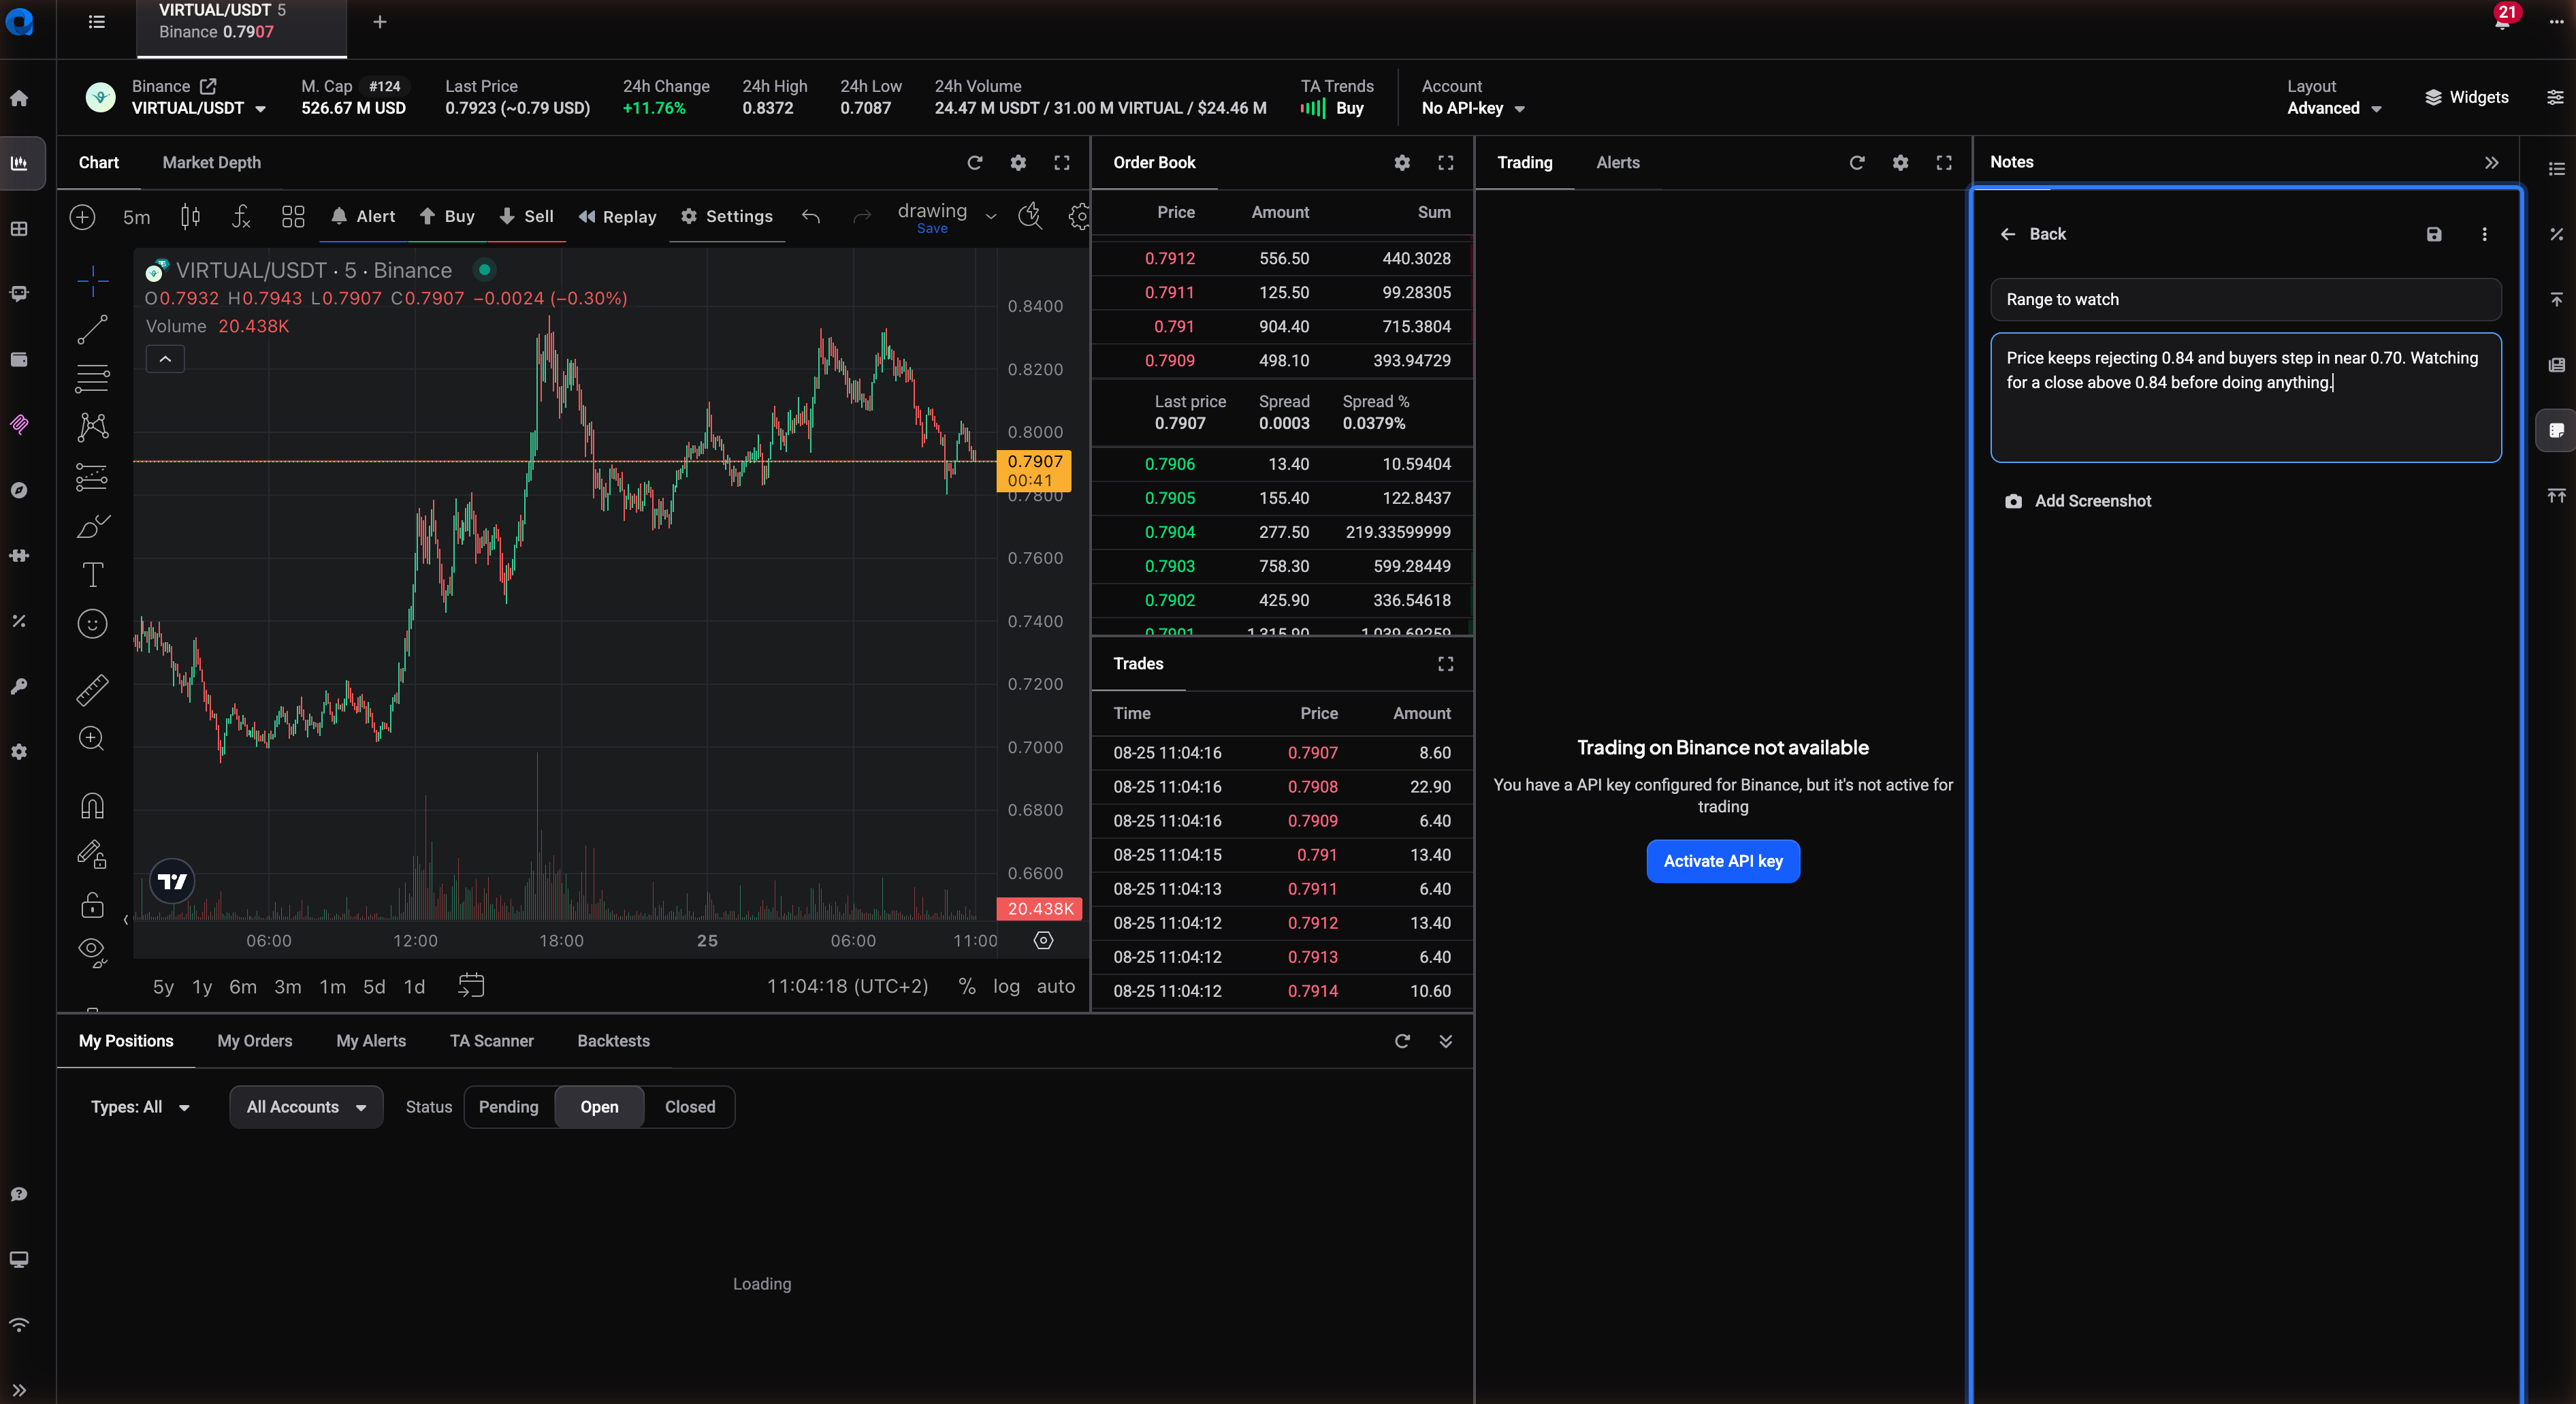Viewport: 2576px width, 1404px height.
Task: Toggle hide all drawings eye icon
Action: pos(92,951)
